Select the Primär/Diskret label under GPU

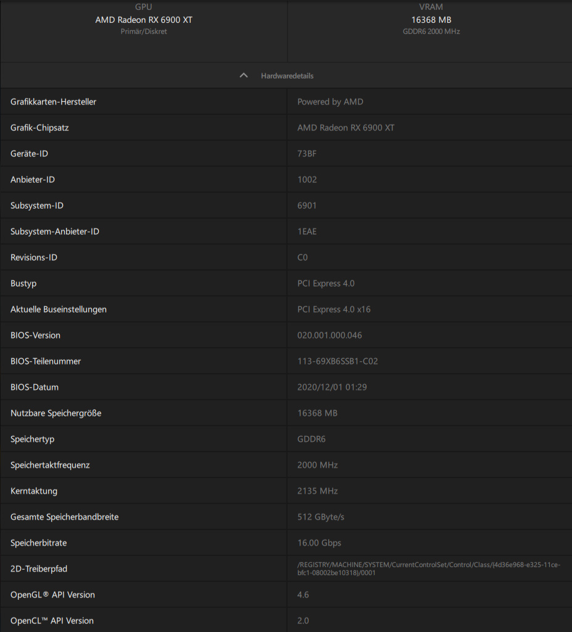tap(144, 32)
